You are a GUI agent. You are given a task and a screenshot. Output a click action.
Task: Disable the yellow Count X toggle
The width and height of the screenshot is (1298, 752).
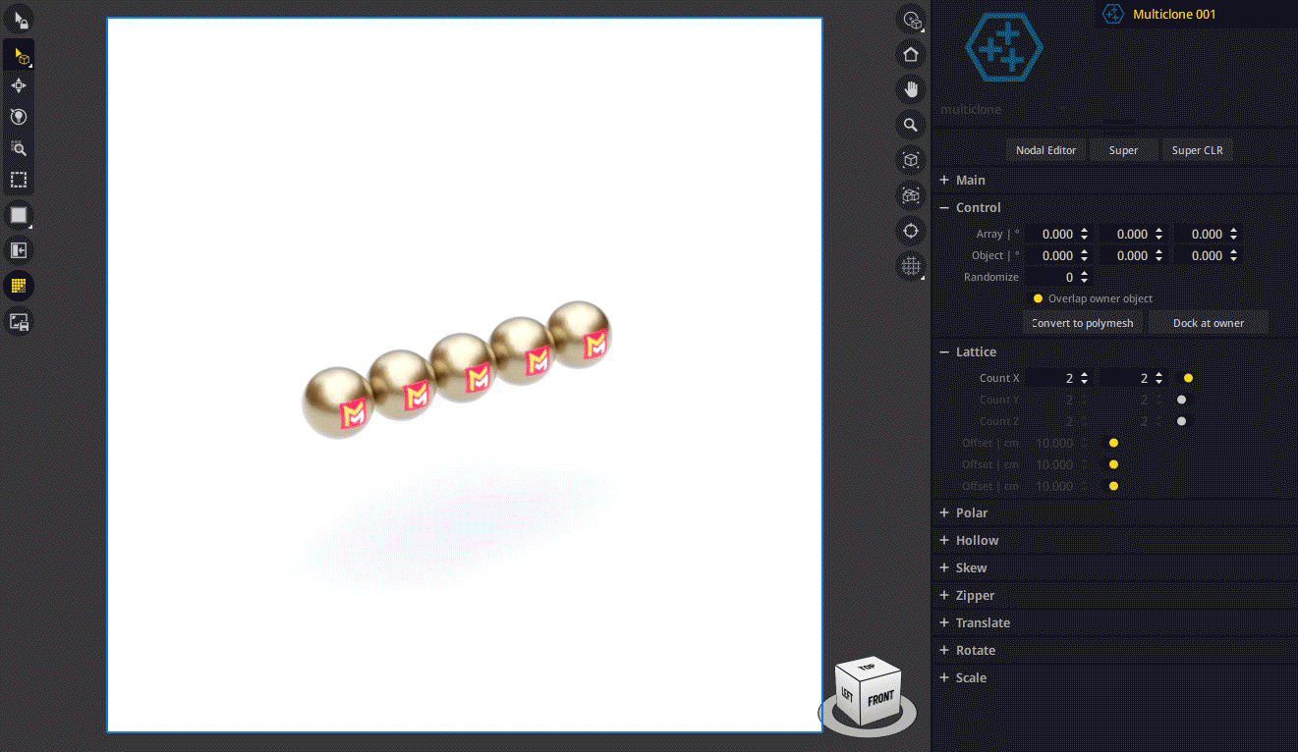1187,378
